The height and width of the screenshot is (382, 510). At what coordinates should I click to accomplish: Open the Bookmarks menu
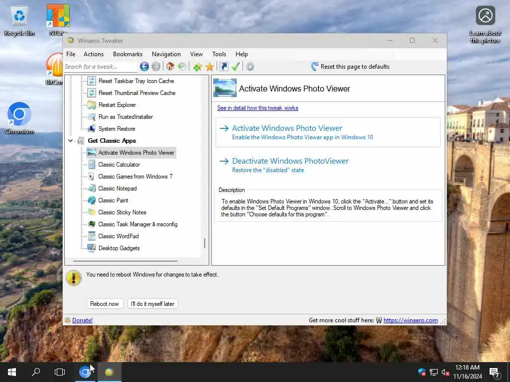pyautogui.click(x=128, y=54)
